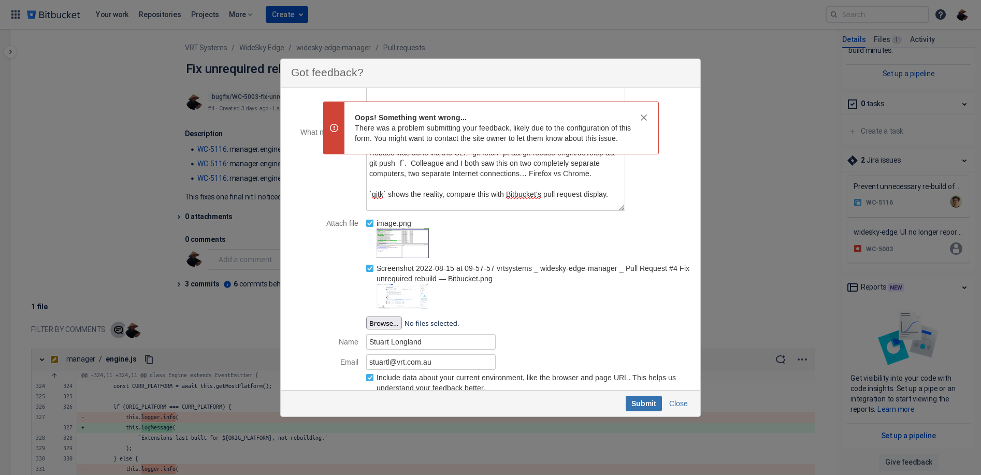981x475 pixels.
Task: Open Repositories menu
Action: [160, 15]
